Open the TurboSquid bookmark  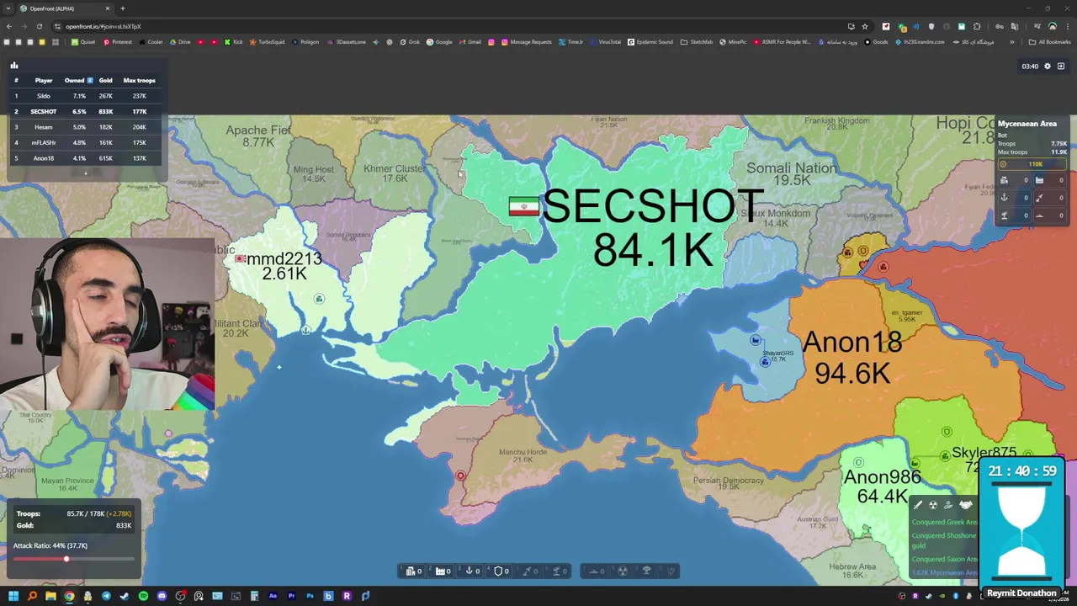click(268, 41)
